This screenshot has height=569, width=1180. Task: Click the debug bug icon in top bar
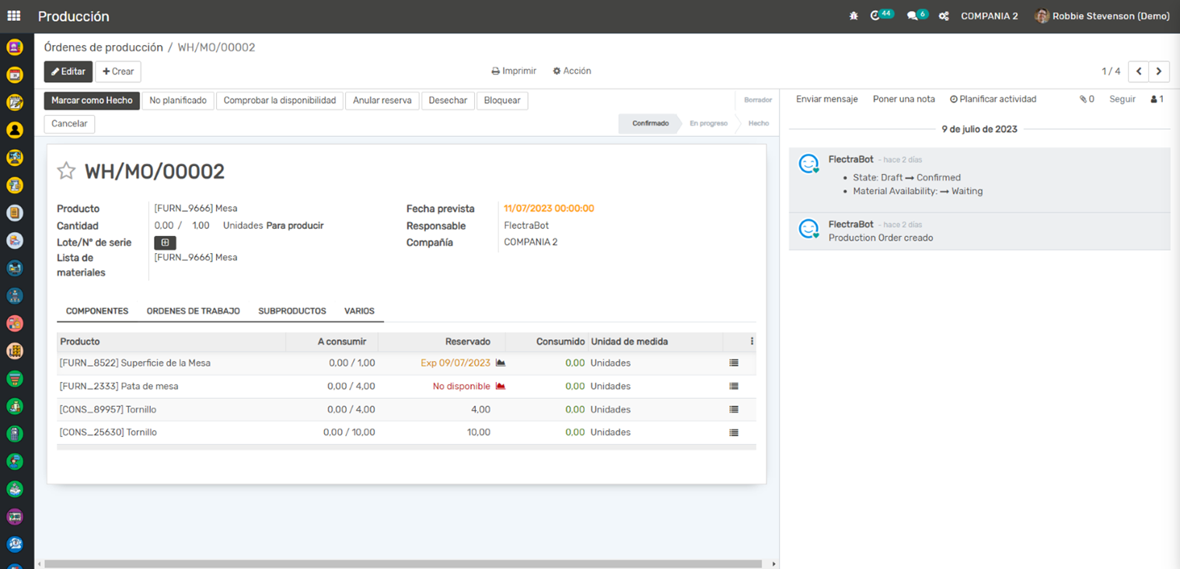coord(854,16)
